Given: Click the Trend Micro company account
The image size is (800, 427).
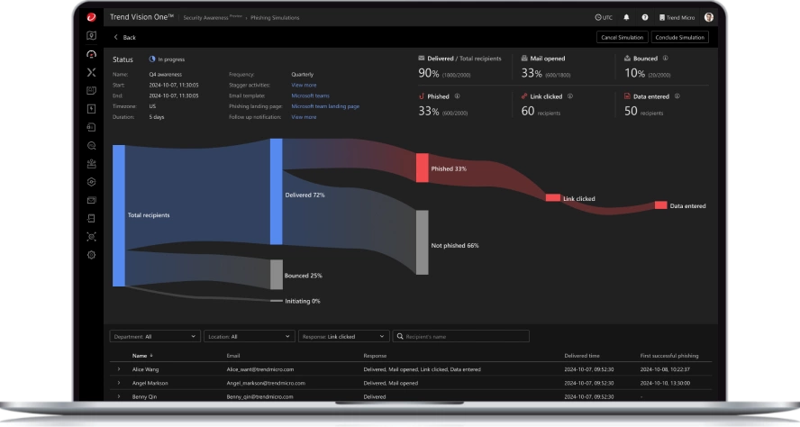Looking at the screenshot, I should (677, 17).
